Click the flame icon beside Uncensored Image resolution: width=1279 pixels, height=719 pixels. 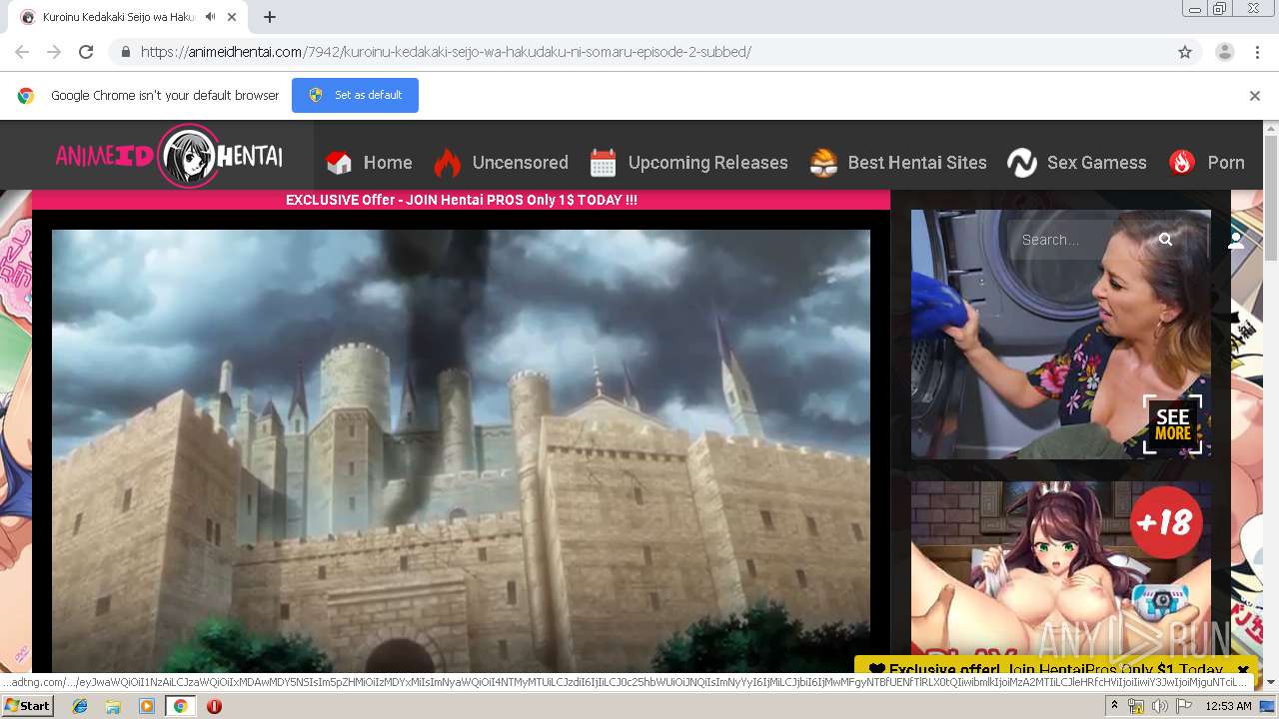[x=448, y=162]
